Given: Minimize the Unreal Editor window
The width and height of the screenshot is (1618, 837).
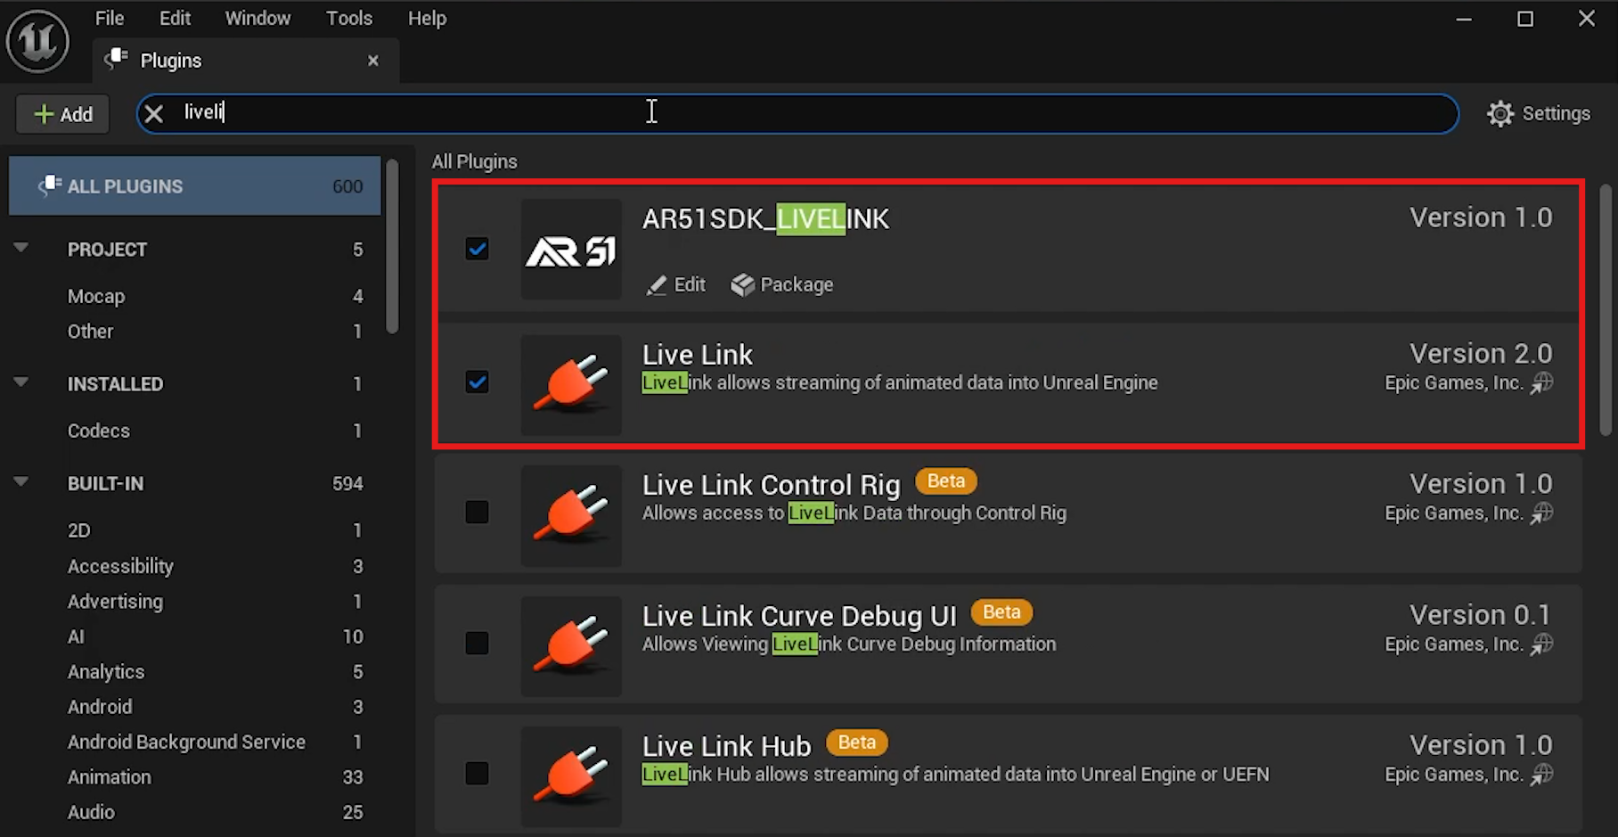Looking at the screenshot, I should (x=1464, y=19).
